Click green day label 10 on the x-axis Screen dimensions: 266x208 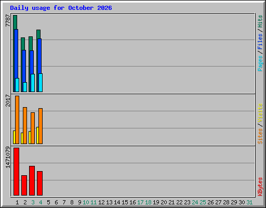(x=86, y=202)
